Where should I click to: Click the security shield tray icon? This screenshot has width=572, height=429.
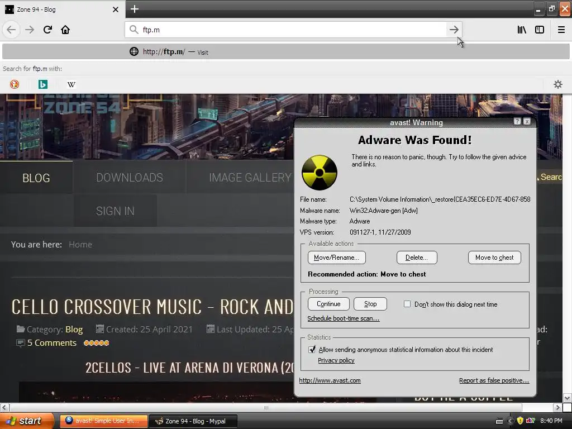click(520, 421)
